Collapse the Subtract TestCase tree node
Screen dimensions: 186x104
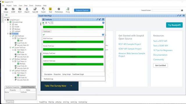[10, 70]
